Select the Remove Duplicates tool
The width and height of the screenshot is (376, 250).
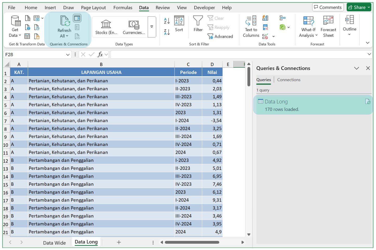[x=265, y=27]
